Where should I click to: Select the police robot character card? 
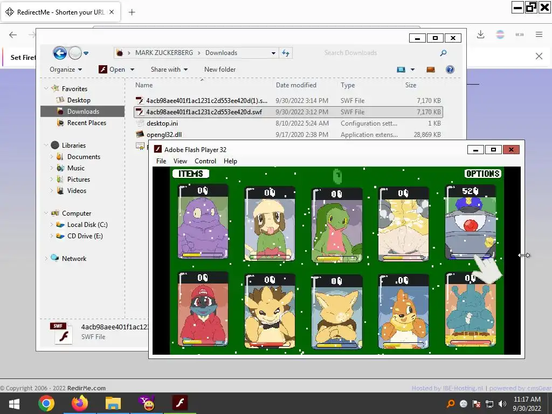tap(471, 222)
